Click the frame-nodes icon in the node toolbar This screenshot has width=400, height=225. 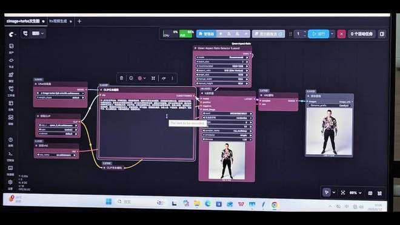point(153,78)
